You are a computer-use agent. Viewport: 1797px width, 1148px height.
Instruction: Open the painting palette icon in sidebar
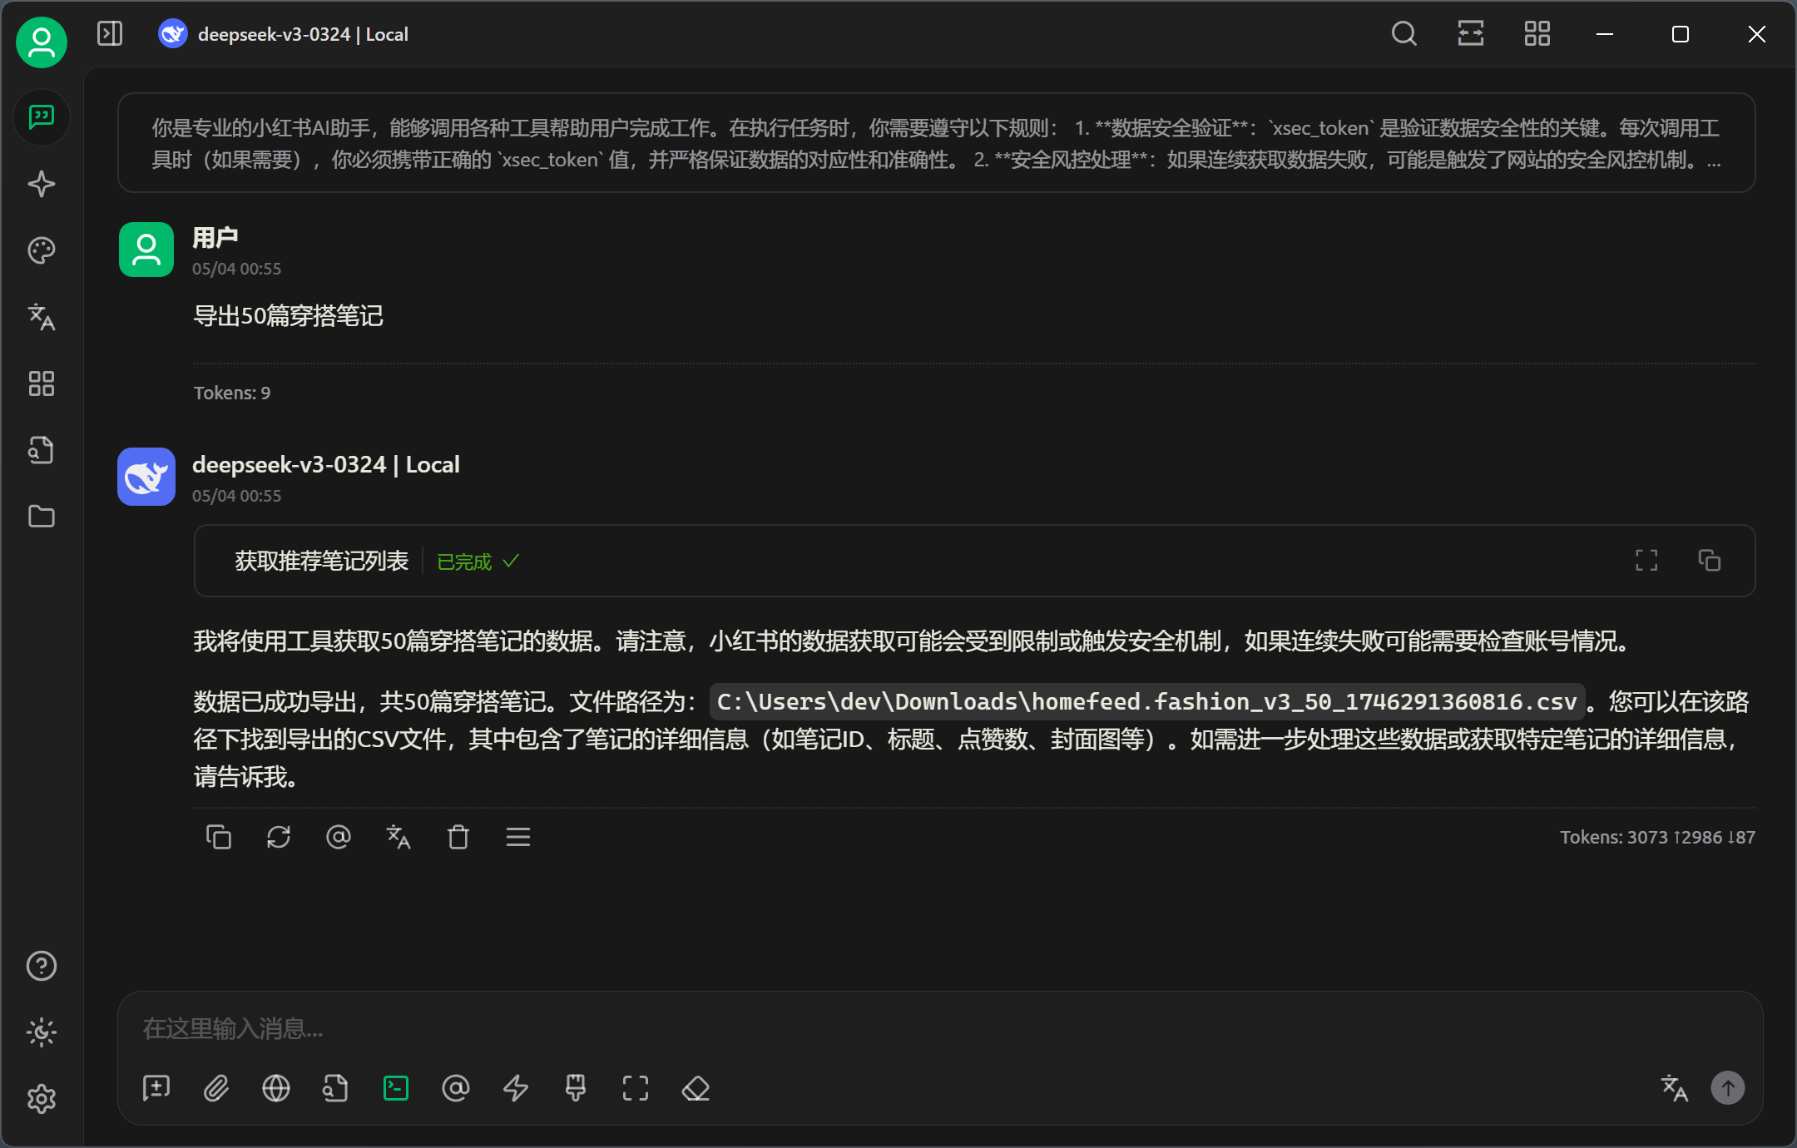(x=41, y=250)
